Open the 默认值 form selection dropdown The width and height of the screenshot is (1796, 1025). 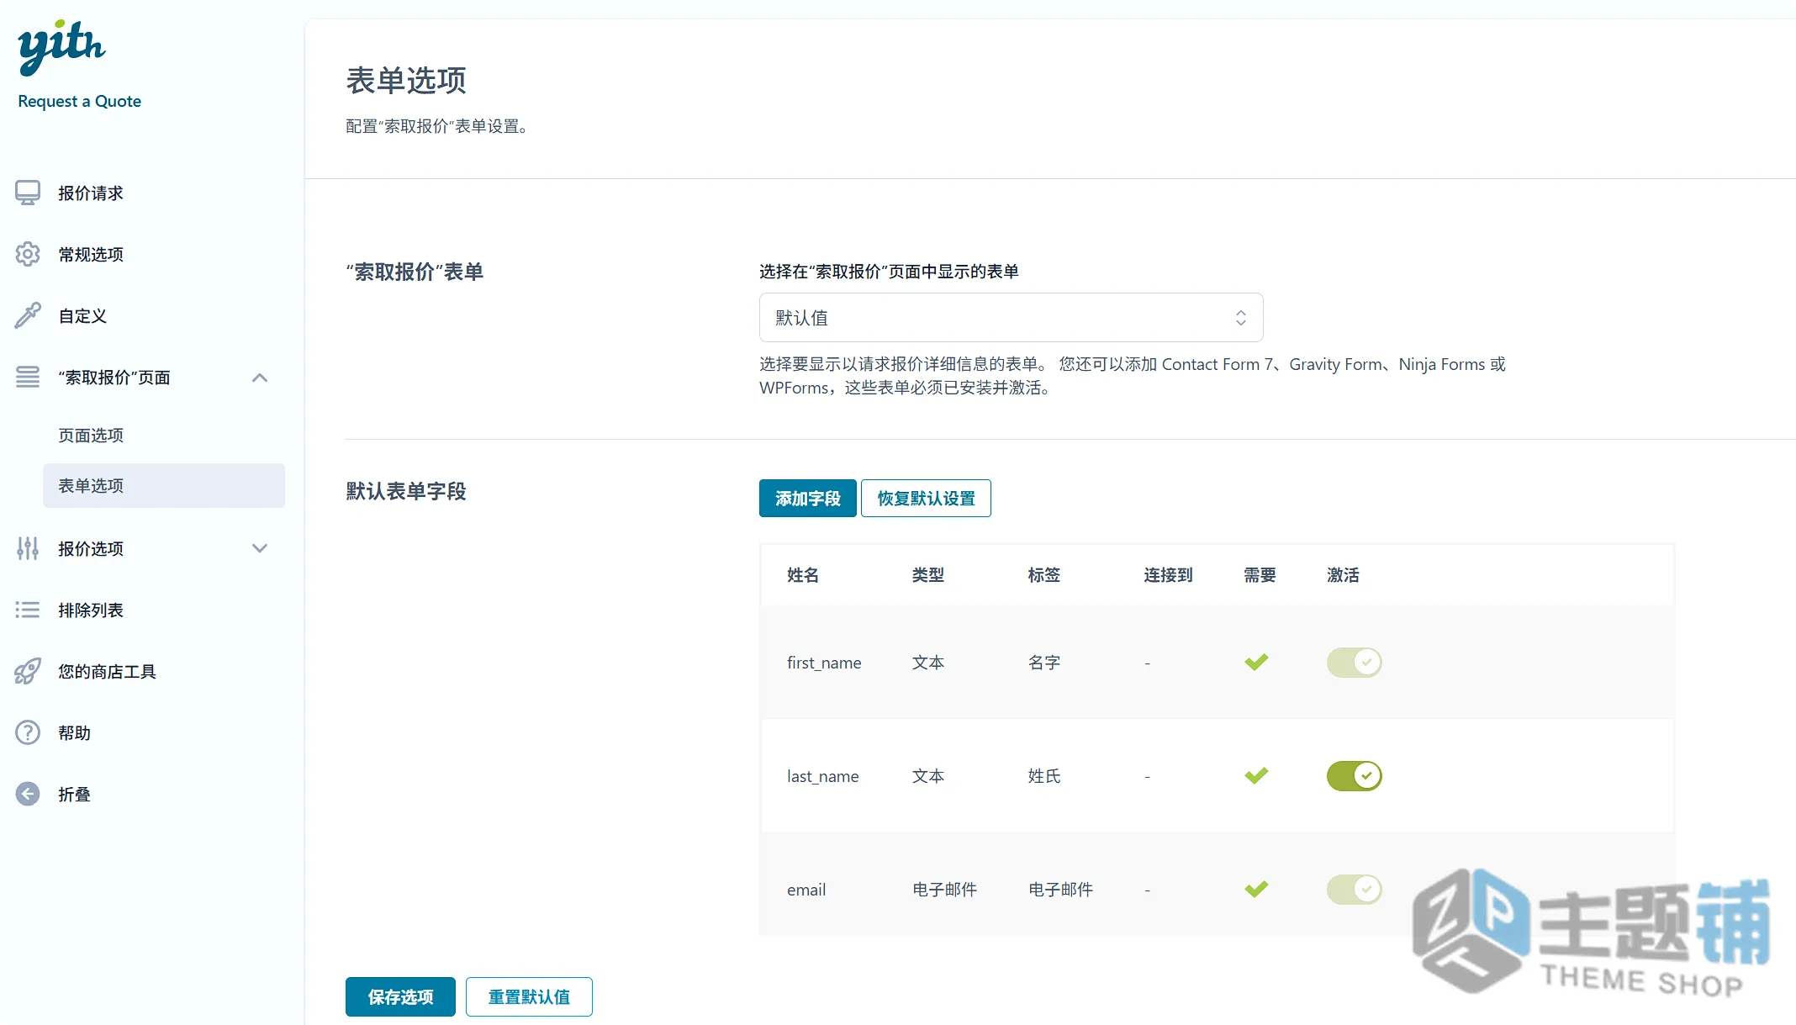click(1011, 318)
